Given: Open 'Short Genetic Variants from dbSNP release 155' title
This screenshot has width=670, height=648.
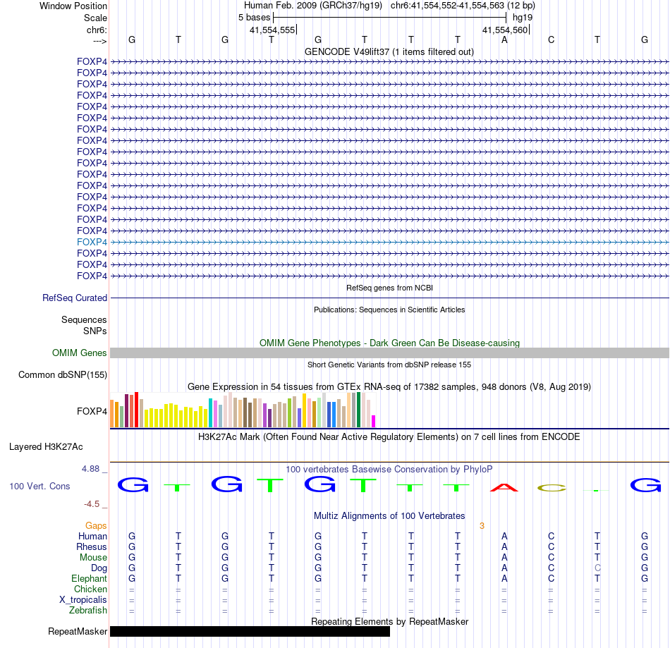Looking at the screenshot, I should 389,365.
